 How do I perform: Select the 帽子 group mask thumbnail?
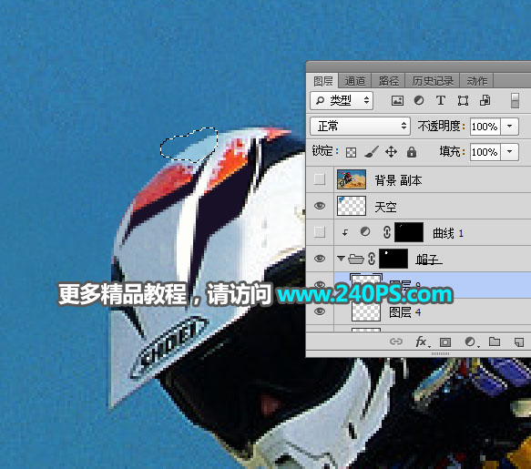tap(393, 259)
